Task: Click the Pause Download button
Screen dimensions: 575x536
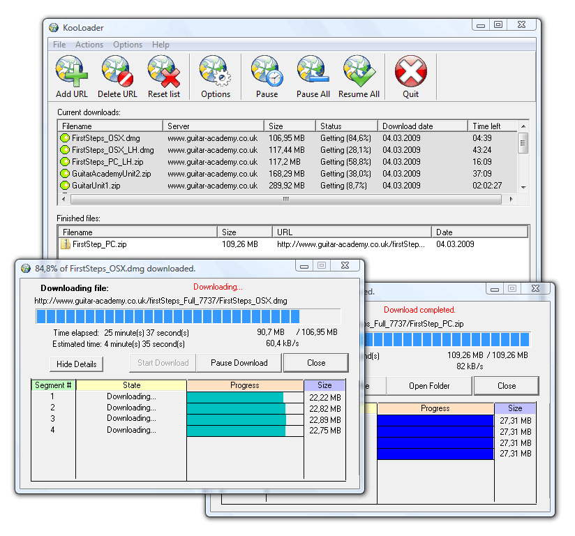Action: tap(239, 363)
